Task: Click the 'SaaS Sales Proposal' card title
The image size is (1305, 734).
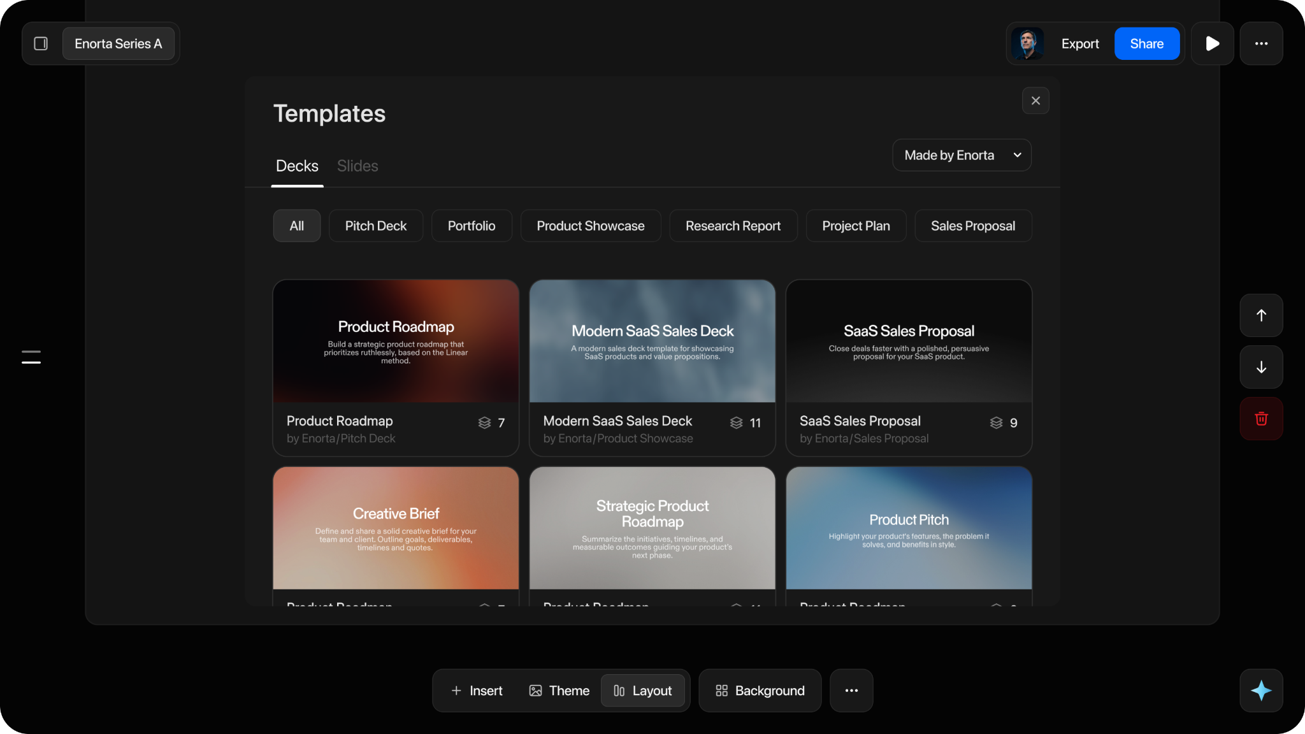Action: tap(860, 421)
